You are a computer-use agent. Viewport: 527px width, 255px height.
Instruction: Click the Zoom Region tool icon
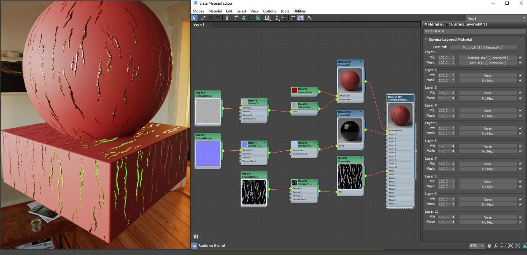[x=503, y=246]
